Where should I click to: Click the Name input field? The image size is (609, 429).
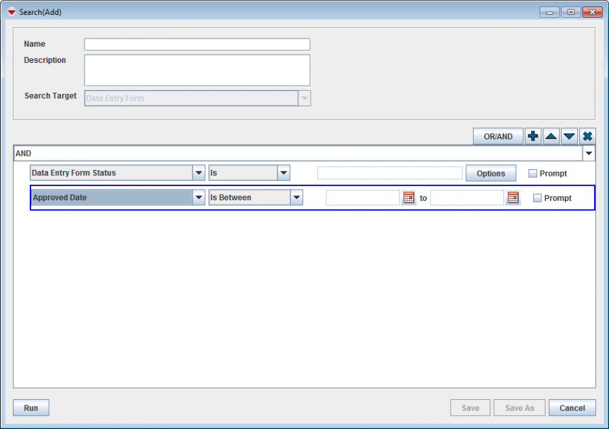pos(197,45)
